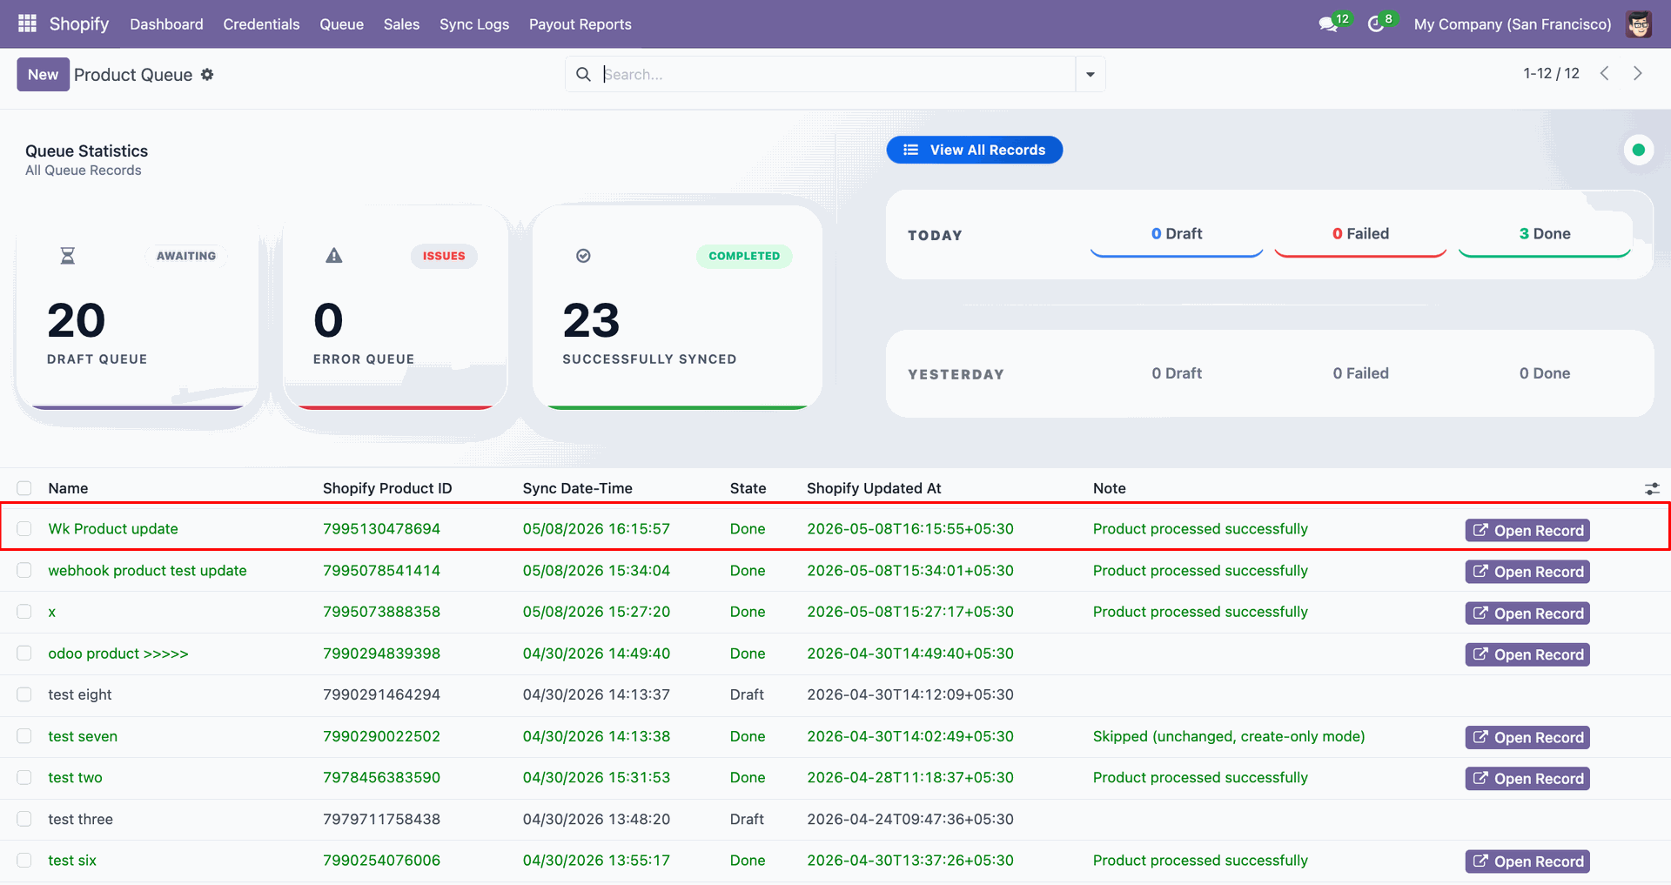The image size is (1671, 885).
Task: Expand the search options dropdown arrow
Action: point(1091,75)
